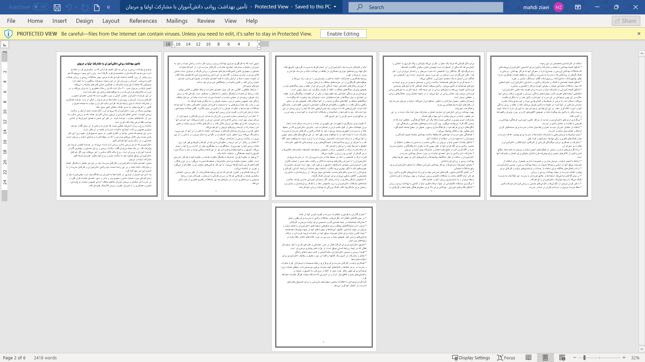Click the New document icon
This screenshot has height=362, width=645.
97,7
